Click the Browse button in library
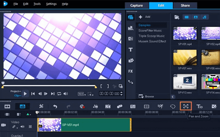 (147, 97)
